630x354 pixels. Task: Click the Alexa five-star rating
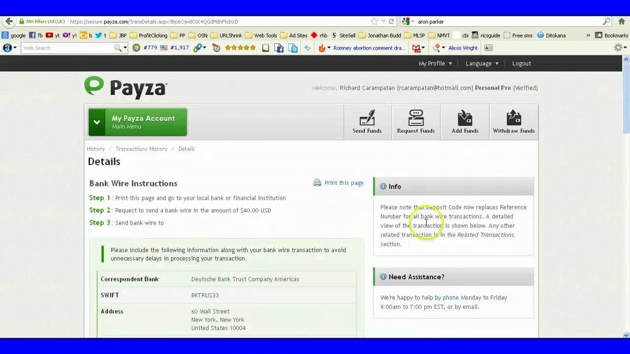click(x=240, y=48)
